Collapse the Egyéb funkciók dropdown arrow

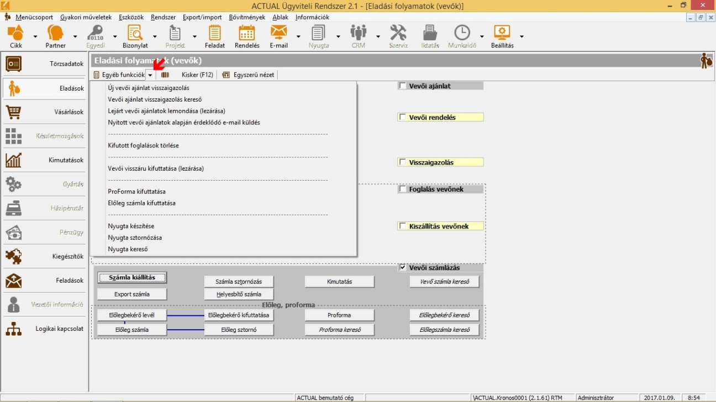150,75
